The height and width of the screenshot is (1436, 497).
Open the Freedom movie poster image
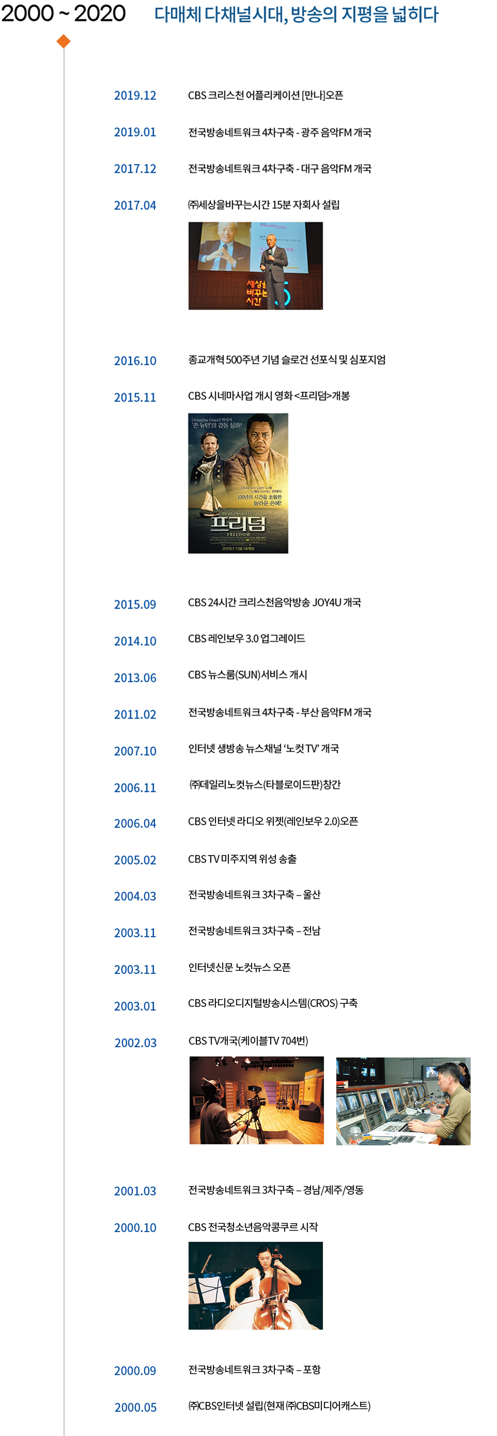pos(238,483)
